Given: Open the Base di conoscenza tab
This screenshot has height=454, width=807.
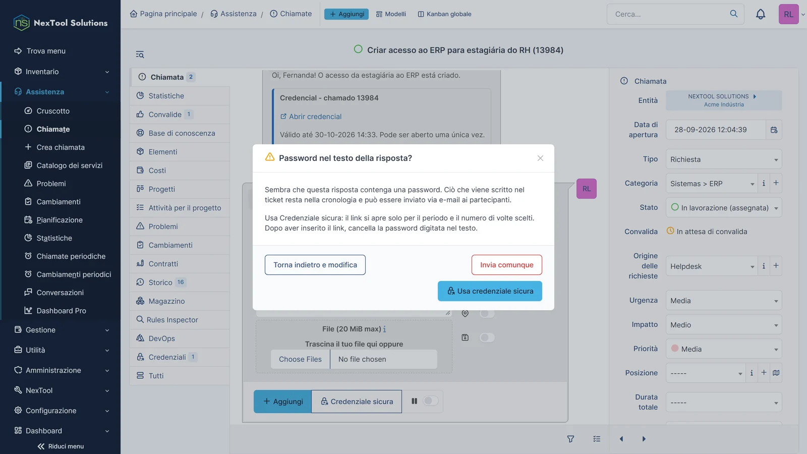Looking at the screenshot, I should (180, 133).
